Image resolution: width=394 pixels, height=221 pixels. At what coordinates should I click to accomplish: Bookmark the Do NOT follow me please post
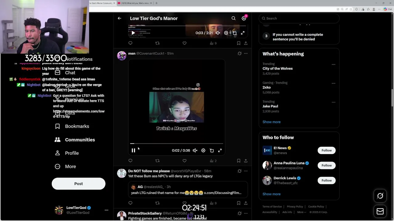pos(239,203)
